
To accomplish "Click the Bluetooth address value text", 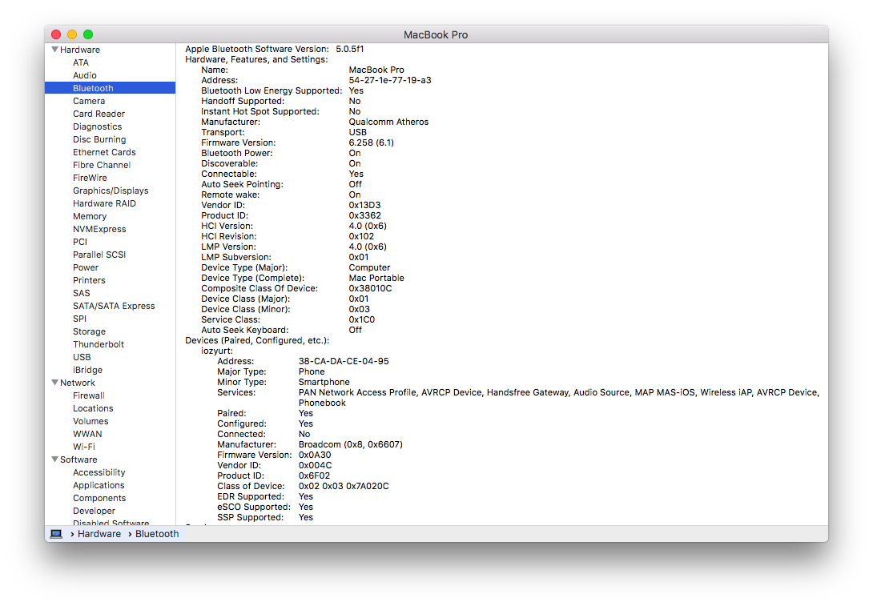I will pos(389,80).
